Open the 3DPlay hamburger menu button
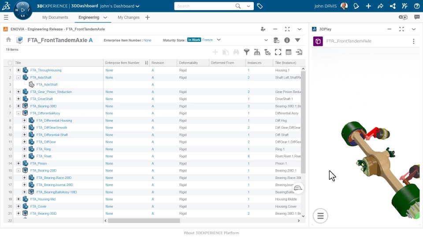Screen dimensions: 423x238 coord(320,216)
